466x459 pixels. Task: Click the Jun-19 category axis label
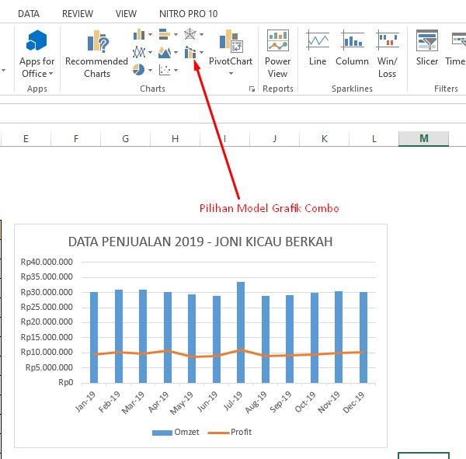coord(208,402)
